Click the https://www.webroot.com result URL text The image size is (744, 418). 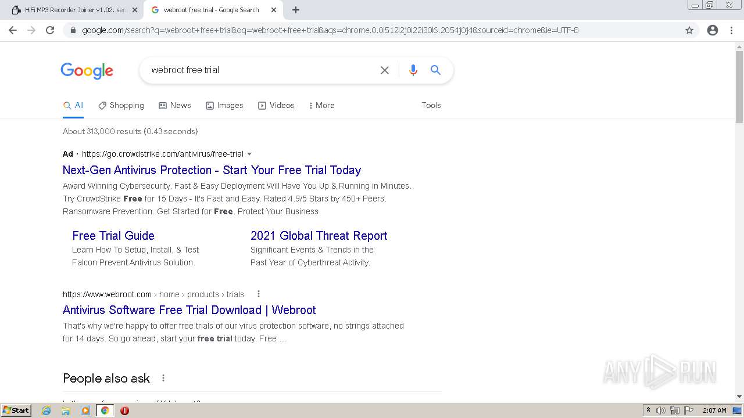(107, 294)
